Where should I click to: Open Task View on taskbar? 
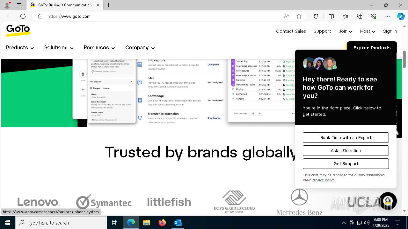click(115, 223)
